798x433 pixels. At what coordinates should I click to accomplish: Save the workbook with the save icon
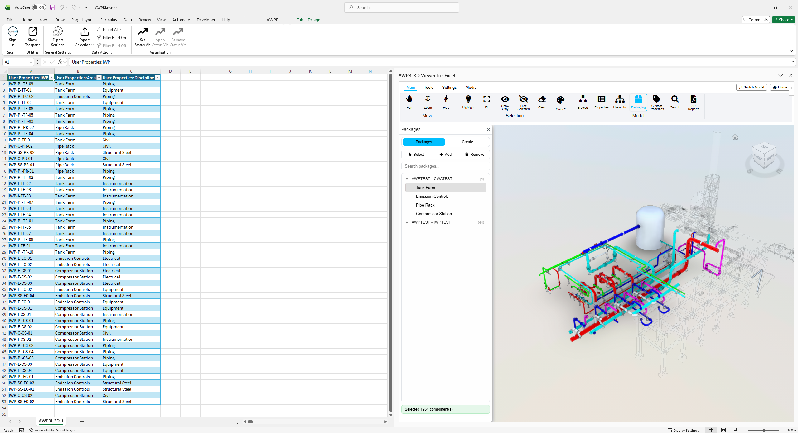click(x=52, y=7)
